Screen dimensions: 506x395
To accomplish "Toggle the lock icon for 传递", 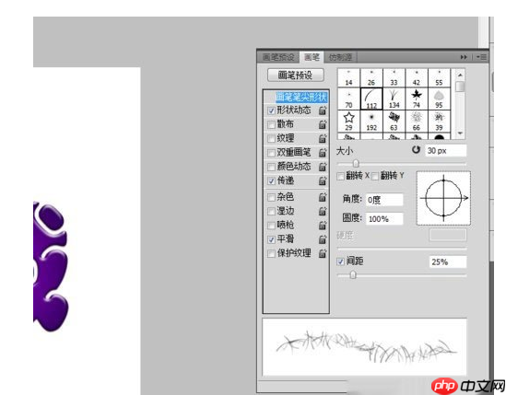I will (x=323, y=180).
